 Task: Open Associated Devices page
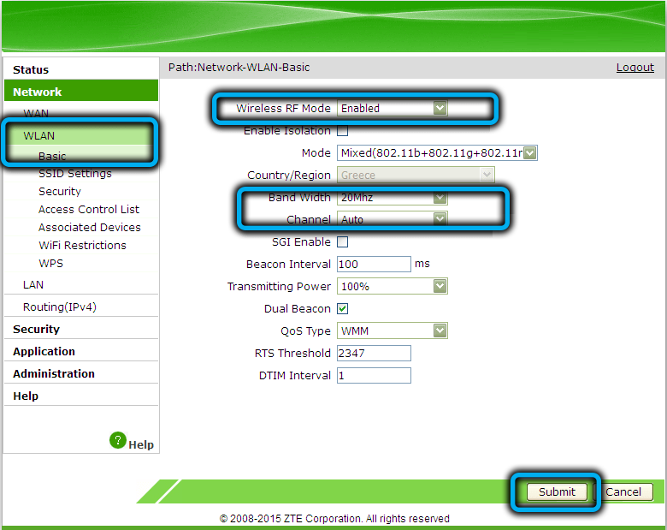[89, 227]
